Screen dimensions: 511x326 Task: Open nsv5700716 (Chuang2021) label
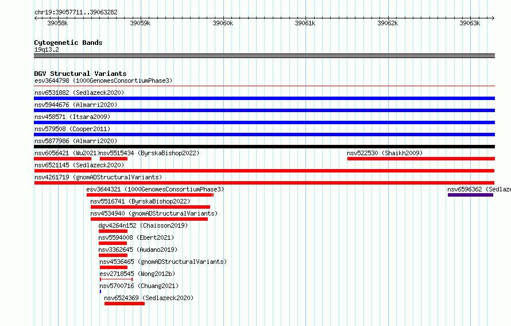139,286
